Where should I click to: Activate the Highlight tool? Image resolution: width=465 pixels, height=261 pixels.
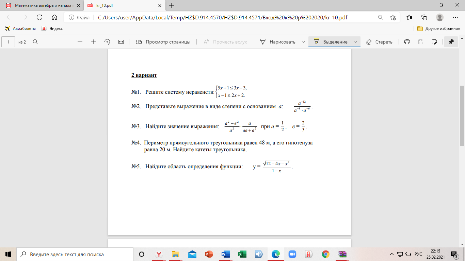[x=331, y=42]
